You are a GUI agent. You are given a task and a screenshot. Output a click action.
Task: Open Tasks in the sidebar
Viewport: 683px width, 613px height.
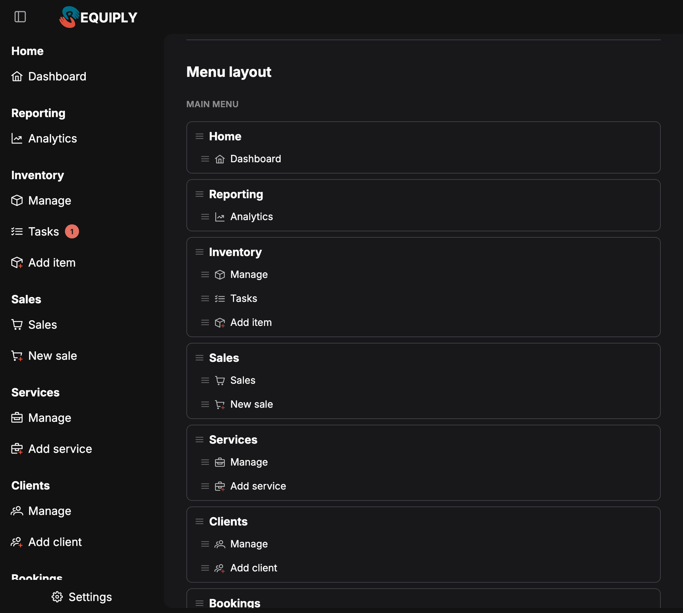tap(35, 231)
